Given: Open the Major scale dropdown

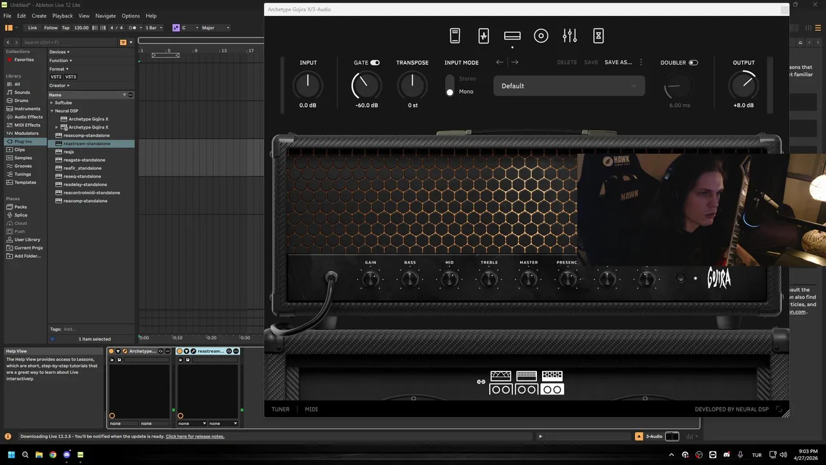Looking at the screenshot, I should (215, 28).
